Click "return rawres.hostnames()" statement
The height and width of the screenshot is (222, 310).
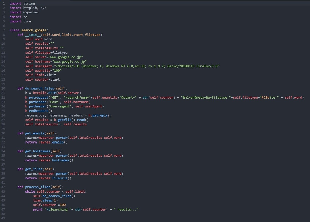point(49,160)
